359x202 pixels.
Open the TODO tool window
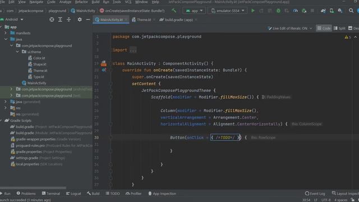point(113,194)
